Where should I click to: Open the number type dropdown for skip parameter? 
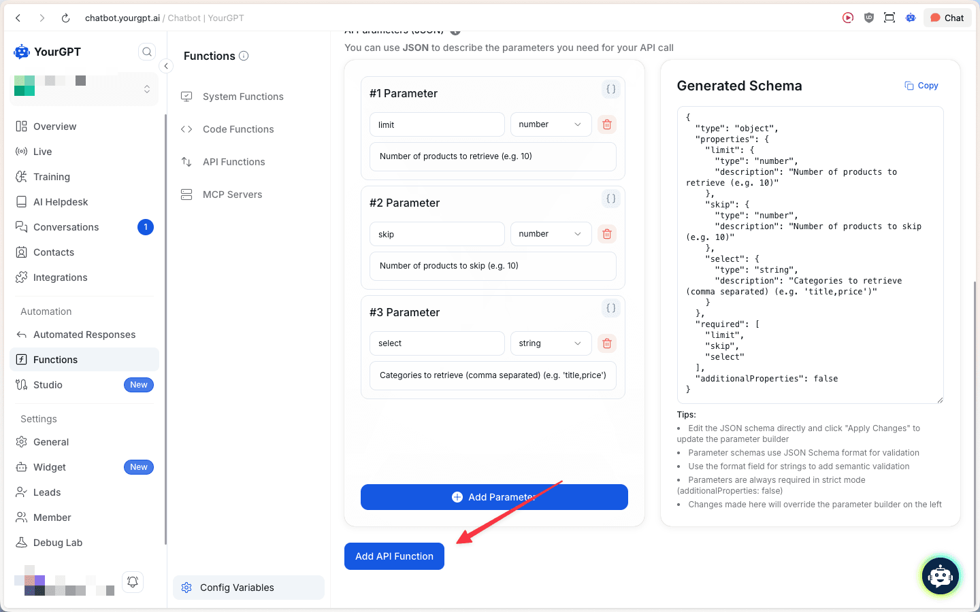(x=551, y=233)
